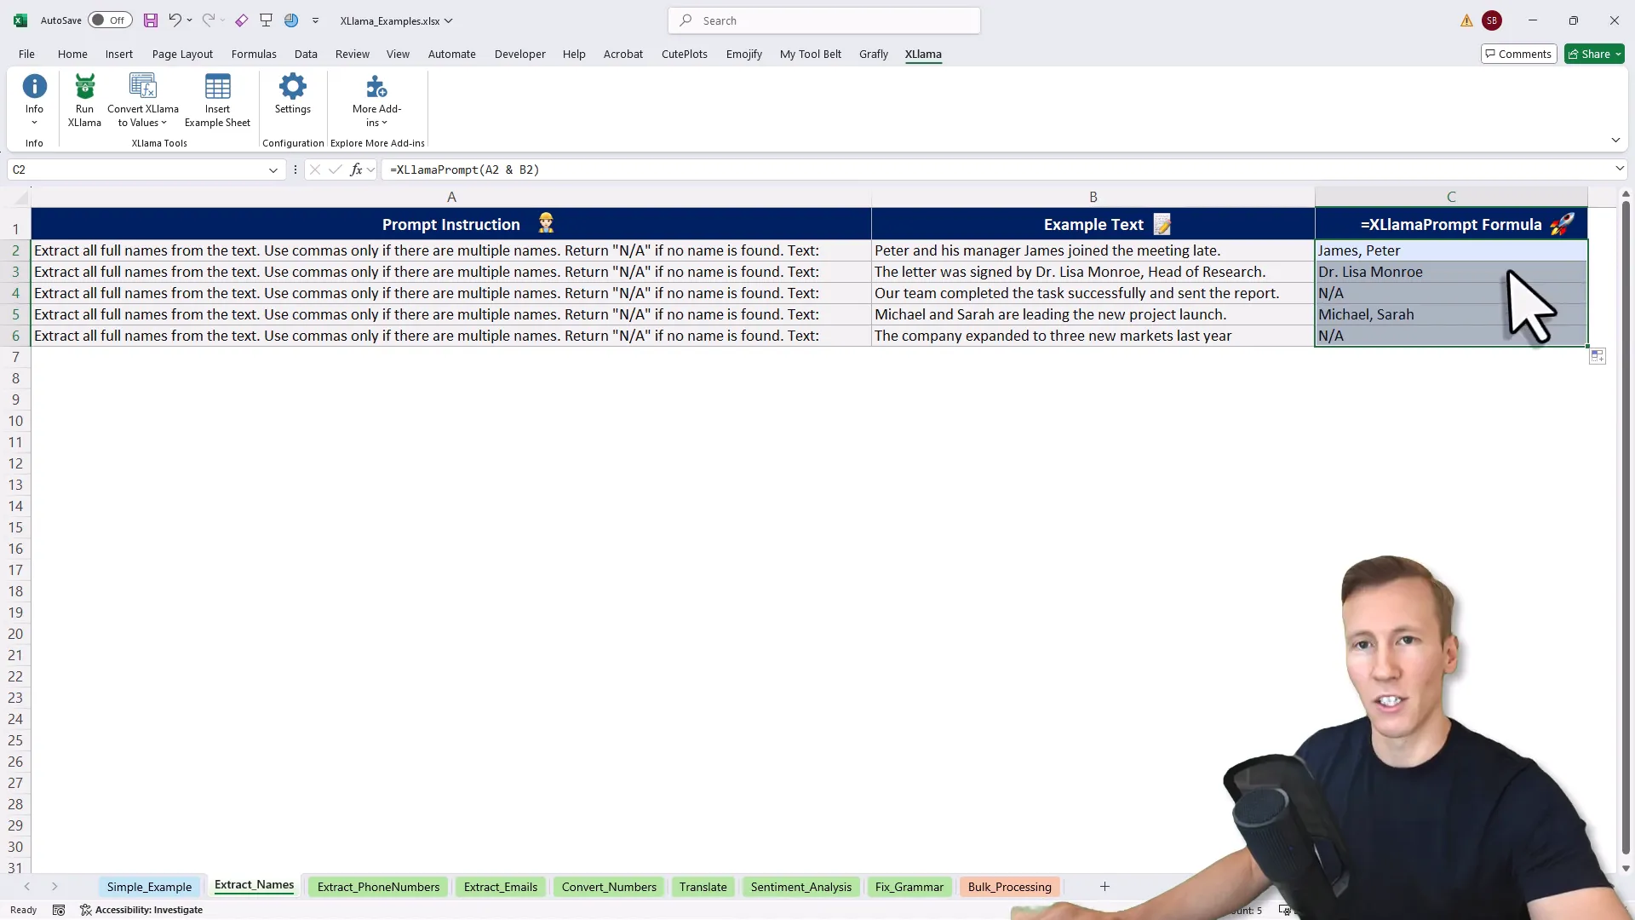The height and width of the screenshot is (920, 1635).
Task: Click the Undo arrow icon
Action: [174, 20]
